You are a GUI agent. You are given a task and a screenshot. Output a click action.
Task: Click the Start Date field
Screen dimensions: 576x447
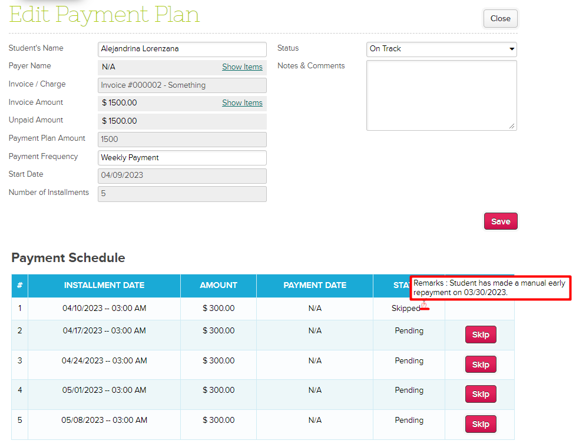click(x=182, y=176)
